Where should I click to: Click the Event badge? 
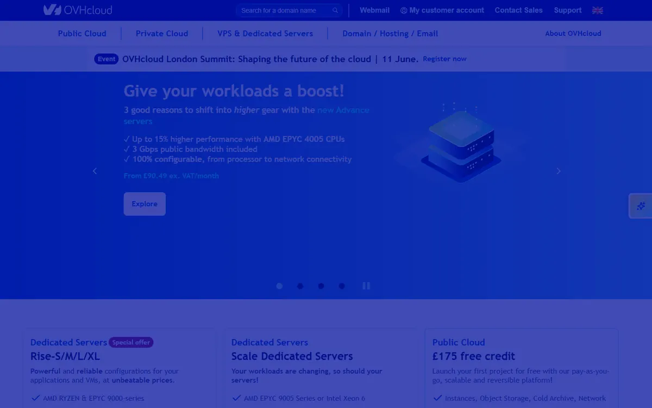[106, 59]
